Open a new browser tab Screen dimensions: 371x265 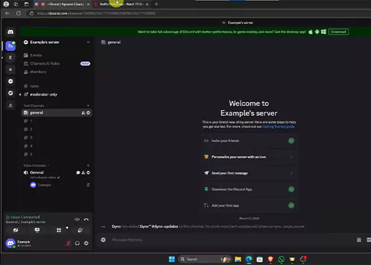click(156, 4)
